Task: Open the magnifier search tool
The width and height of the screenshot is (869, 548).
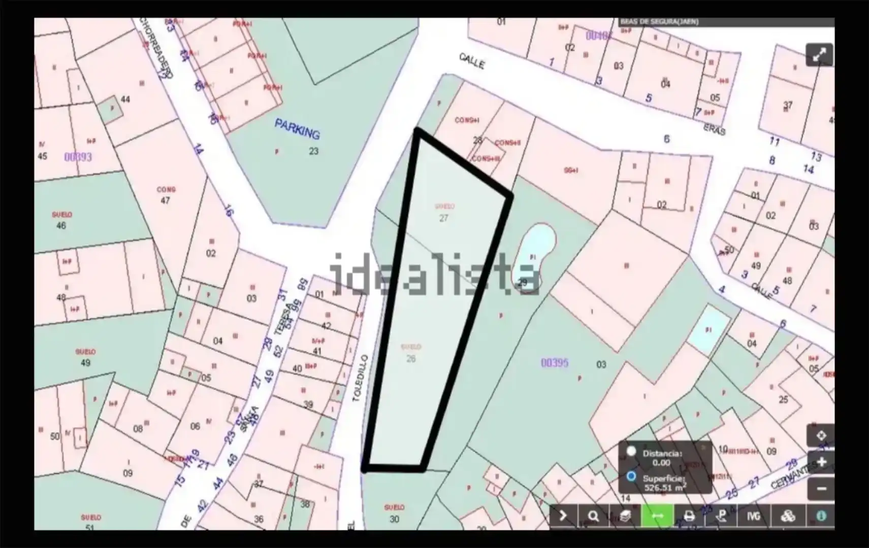Action: [x=593, y=516]
